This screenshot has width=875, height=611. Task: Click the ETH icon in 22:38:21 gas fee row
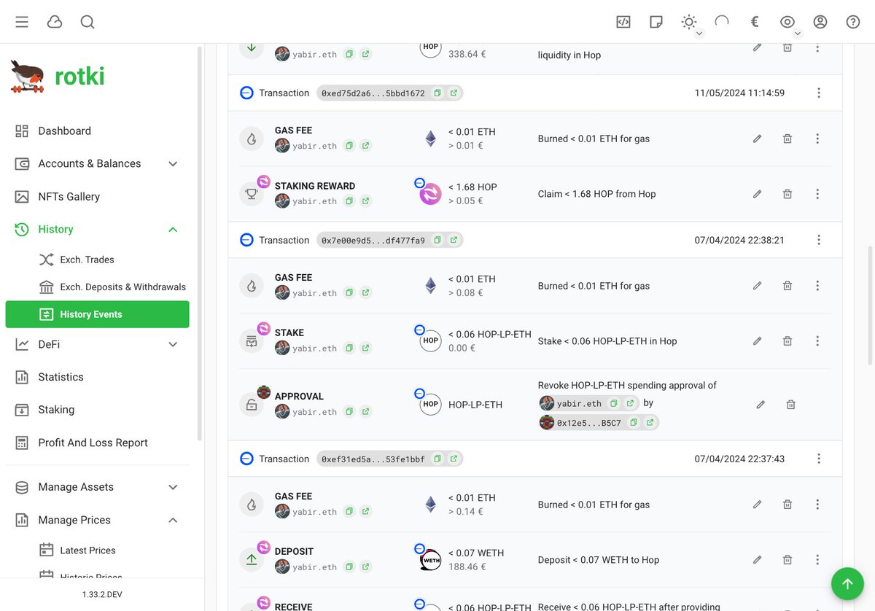coord(430,286)
